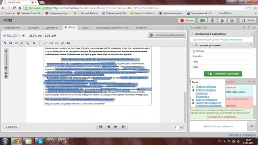Click the undo arrow on whiteboard toolbar
Viewport: 258px width, 145px height.
point(5,43)
